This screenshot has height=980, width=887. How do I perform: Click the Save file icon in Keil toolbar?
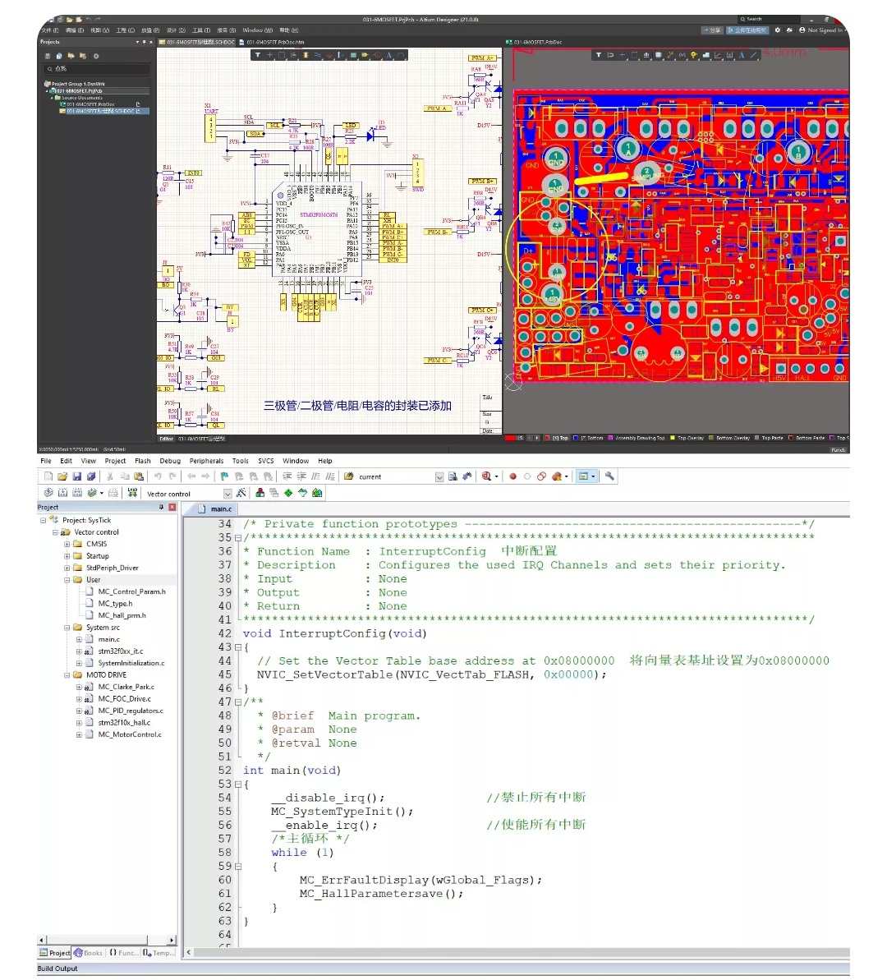tap(77, 476)
